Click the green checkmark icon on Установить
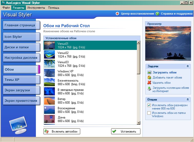 (114, 131)
